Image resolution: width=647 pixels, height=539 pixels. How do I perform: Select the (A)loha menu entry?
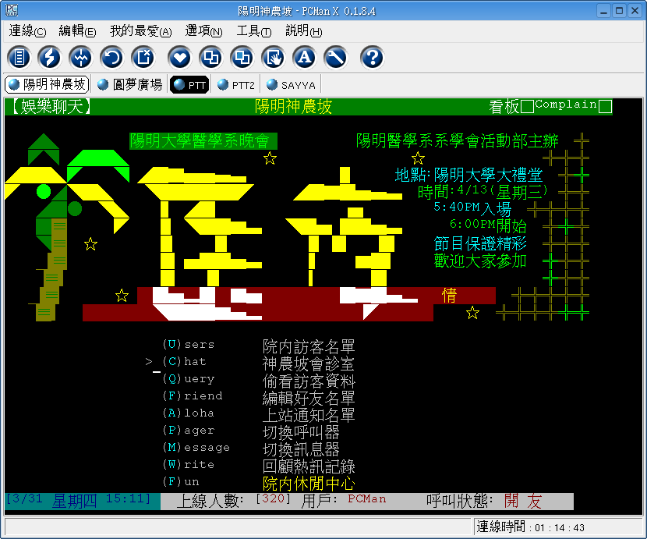(x=188, y=413)
